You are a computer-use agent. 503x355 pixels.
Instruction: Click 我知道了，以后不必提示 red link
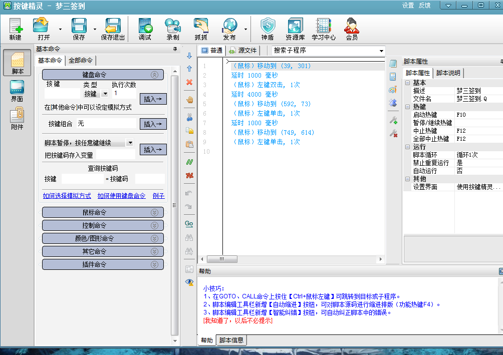(x=237, y=320)
